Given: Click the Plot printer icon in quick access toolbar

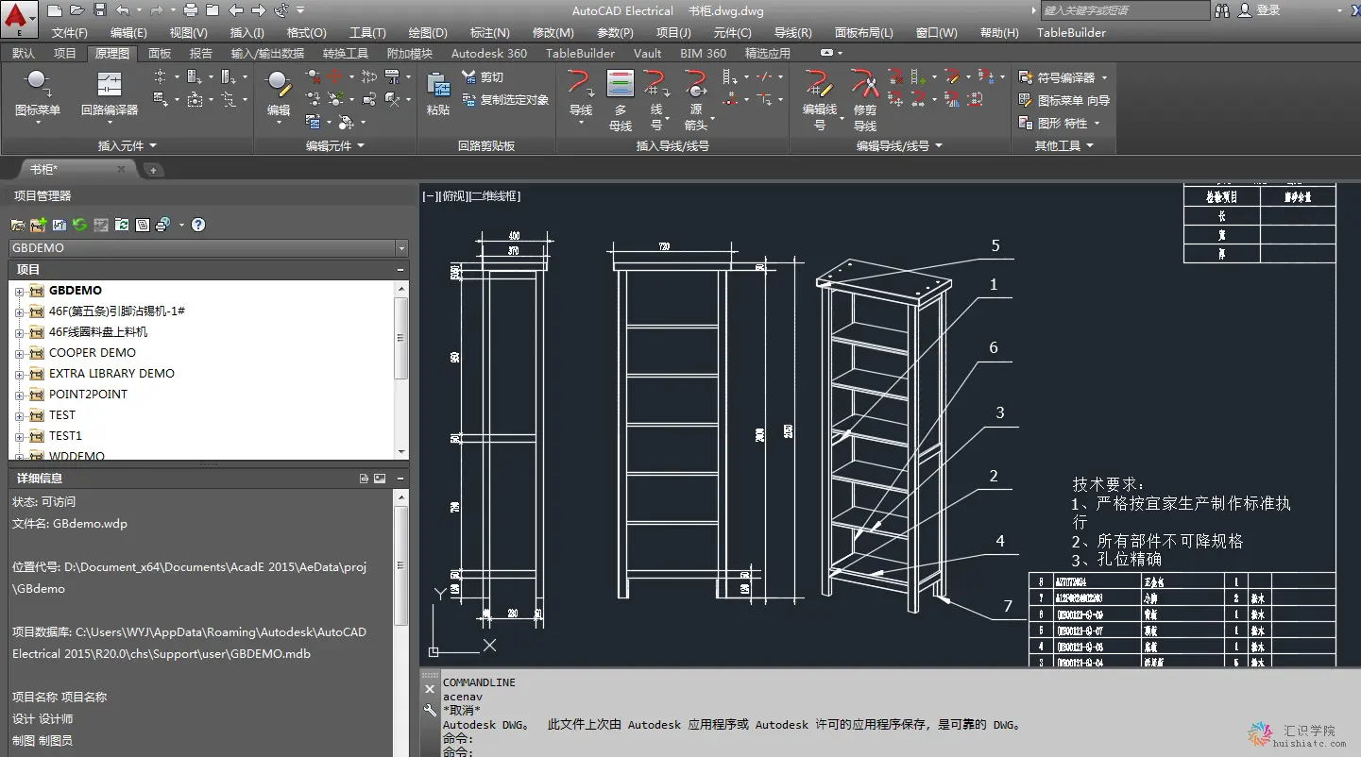Looking at the screenshot, I should [190, 10].
